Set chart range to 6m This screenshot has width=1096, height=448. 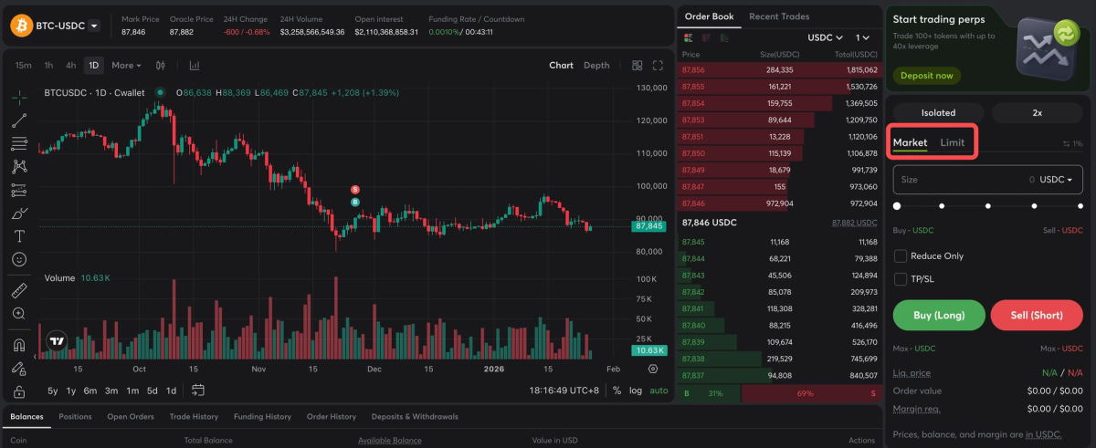point(90,391)
